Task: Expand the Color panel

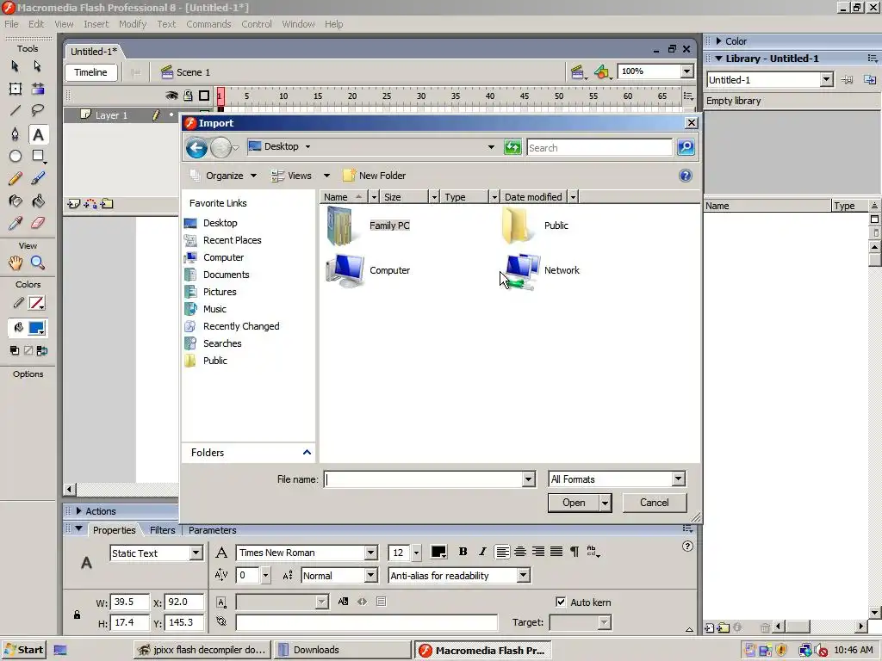Action: 718,41
